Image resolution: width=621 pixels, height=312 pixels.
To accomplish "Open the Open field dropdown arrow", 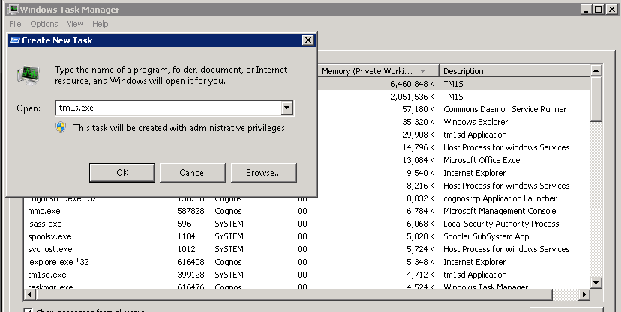I will (x=287, y=108).
